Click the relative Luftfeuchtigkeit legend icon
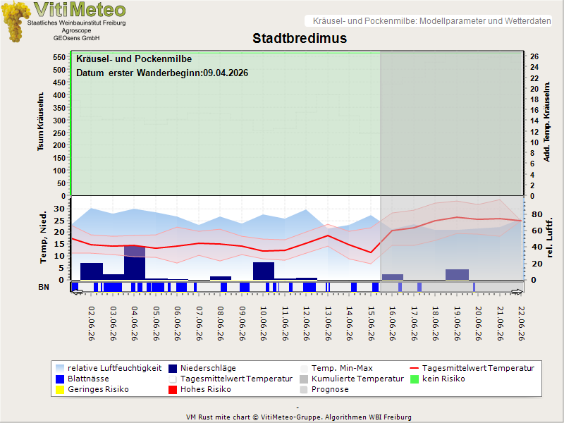This screenshot has height=423, width=564. (60, 368)
